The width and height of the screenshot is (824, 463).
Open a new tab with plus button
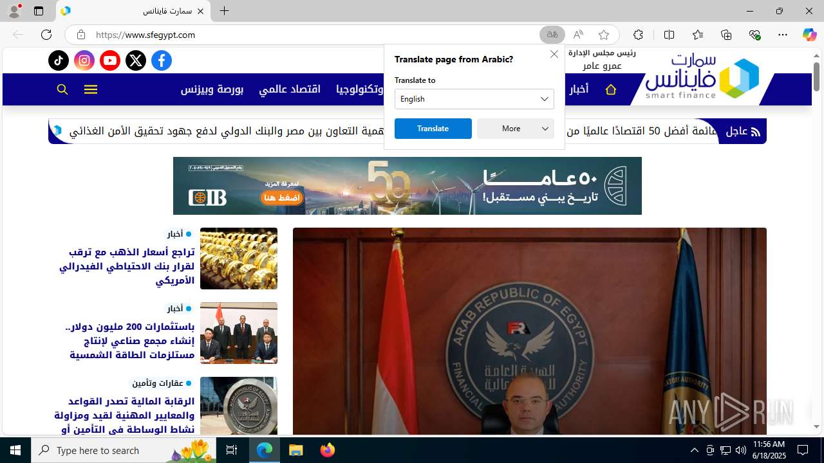pyautogui.click(x=224, y=11)
